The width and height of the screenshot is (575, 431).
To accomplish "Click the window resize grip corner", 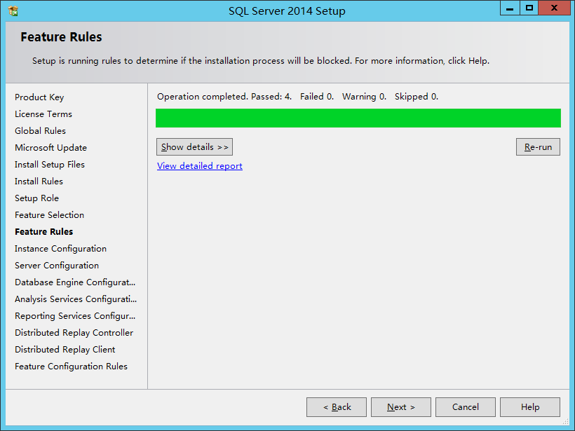I will click(x=565, y=422).
